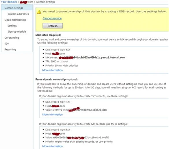Open Your domains breadcrumb link
Viewport: 169px width, 149px height.
pyautogui.click(x=9, y=2)
